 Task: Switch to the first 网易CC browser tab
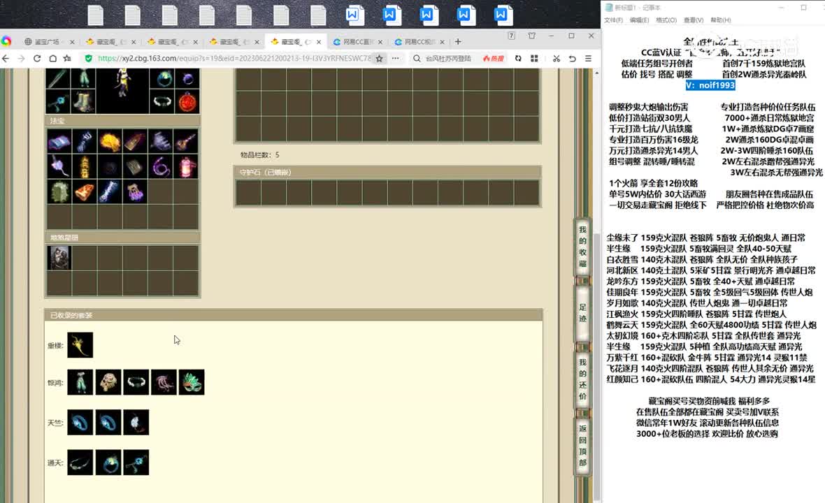coord(358,41)
